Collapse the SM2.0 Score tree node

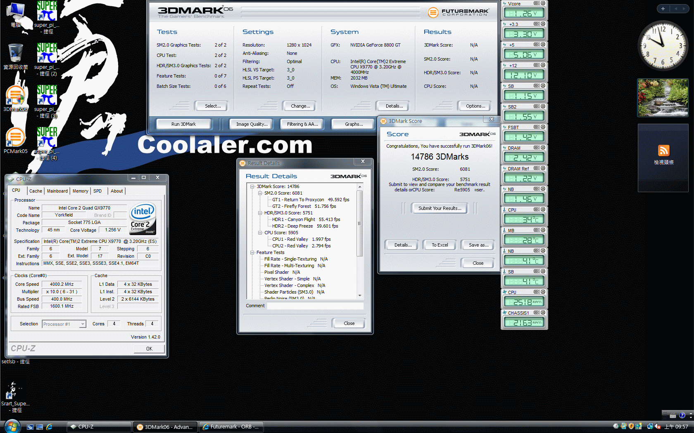(260, 193)
